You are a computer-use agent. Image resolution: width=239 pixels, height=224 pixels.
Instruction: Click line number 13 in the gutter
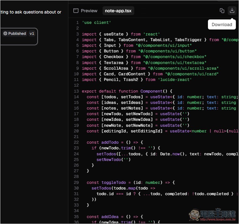point(76,91)
